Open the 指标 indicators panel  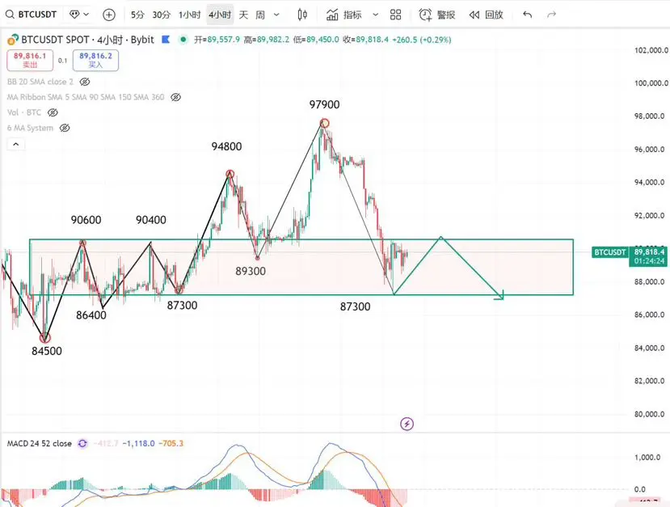click(344, 15)
